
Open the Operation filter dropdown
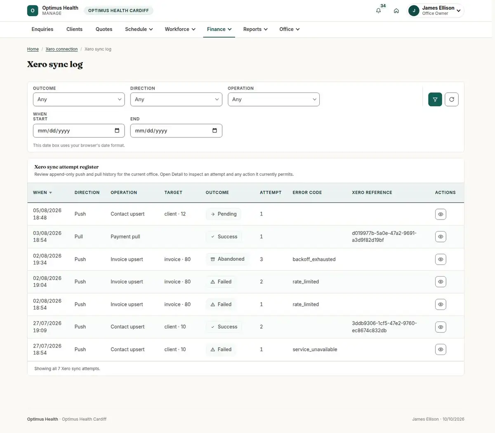[x=273, y=99]
